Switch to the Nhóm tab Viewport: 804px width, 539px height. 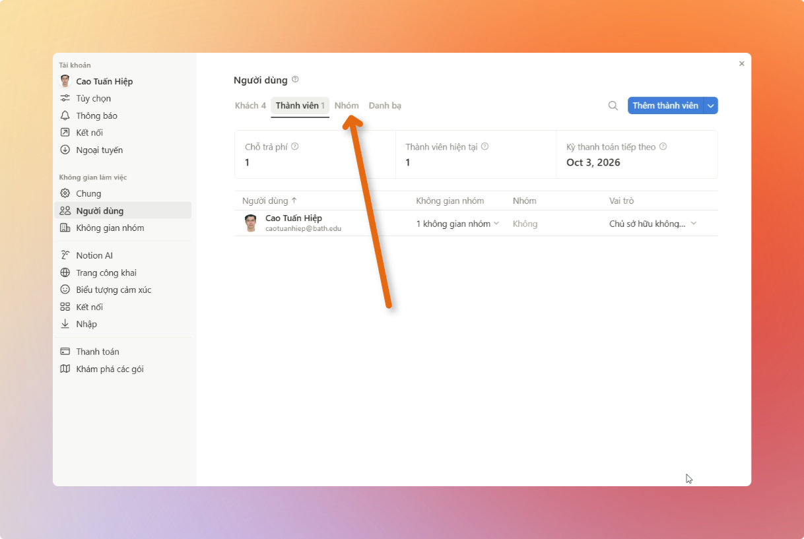coord(347,106)
